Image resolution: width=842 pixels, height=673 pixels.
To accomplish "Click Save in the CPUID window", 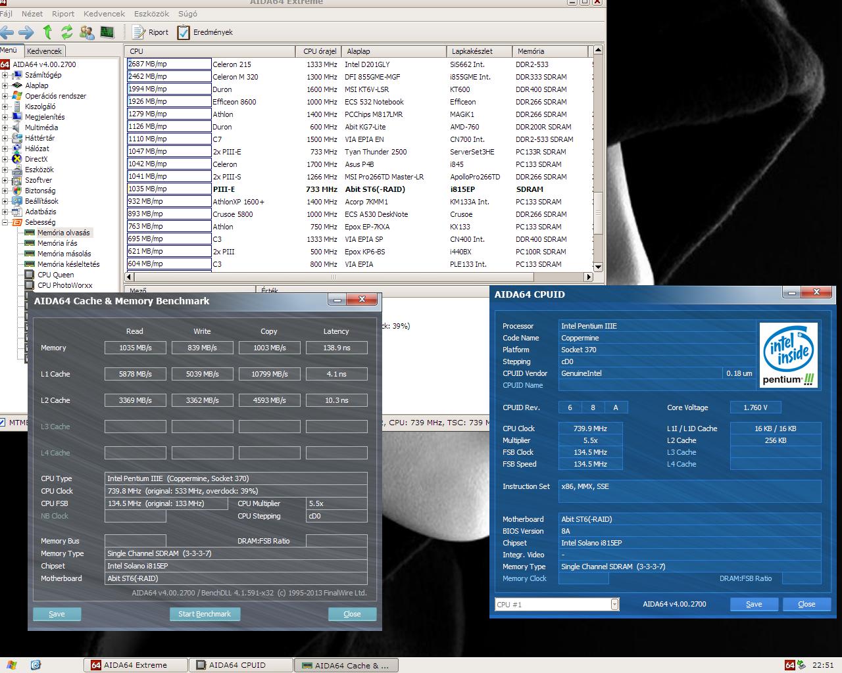I will point(754,604).
